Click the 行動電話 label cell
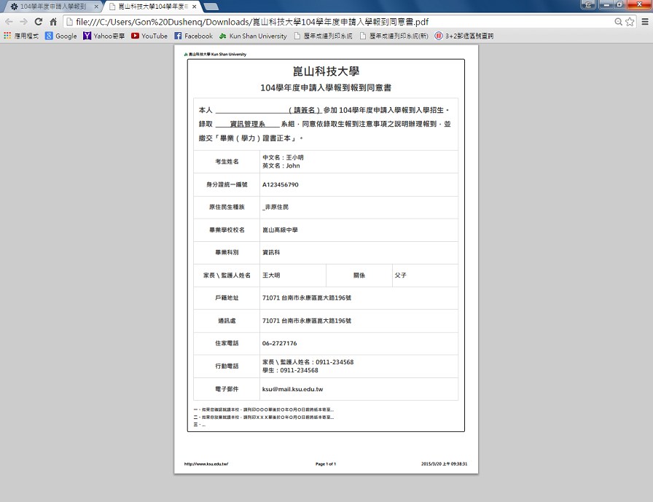653x502 pixels. (x=227, y=366)
